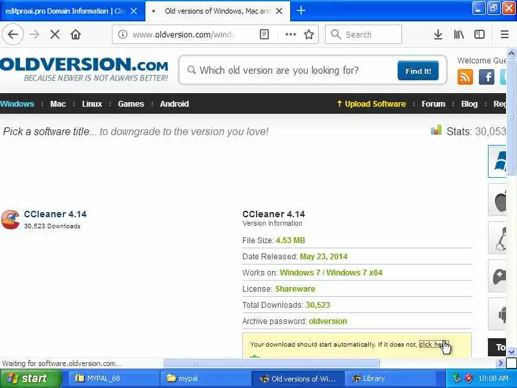The image size is (517, 388).
Task: Click the stats bar chart icon
Action: pyautogui.click(x=436, y=130)
